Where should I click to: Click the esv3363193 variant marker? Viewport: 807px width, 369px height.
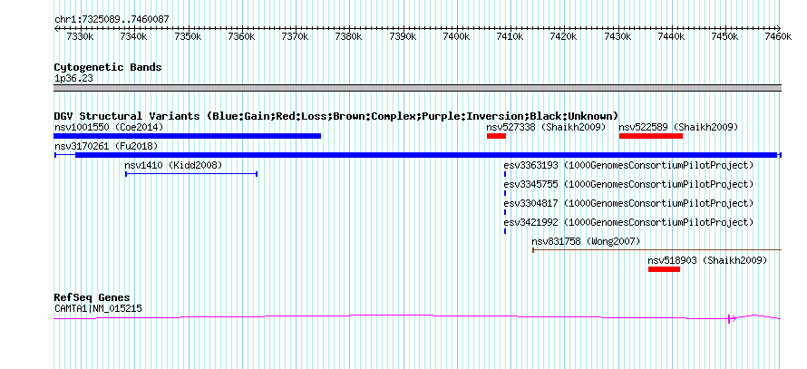coord(505,174)
